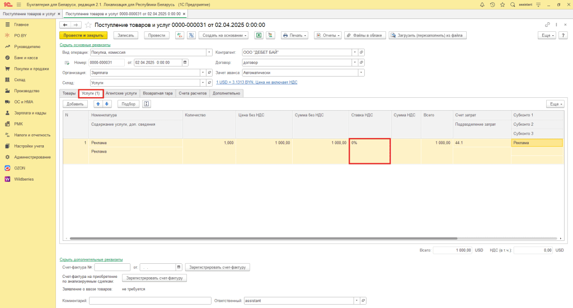Switch to Агентские услуги tab
The image size is (573, 308).
(121, 93)
